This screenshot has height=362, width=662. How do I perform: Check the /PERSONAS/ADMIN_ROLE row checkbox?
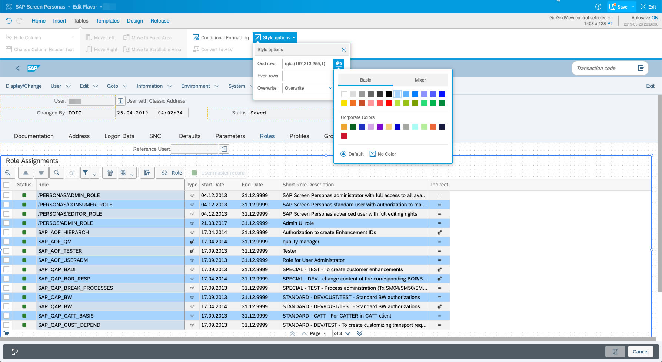tap(6, 195)
